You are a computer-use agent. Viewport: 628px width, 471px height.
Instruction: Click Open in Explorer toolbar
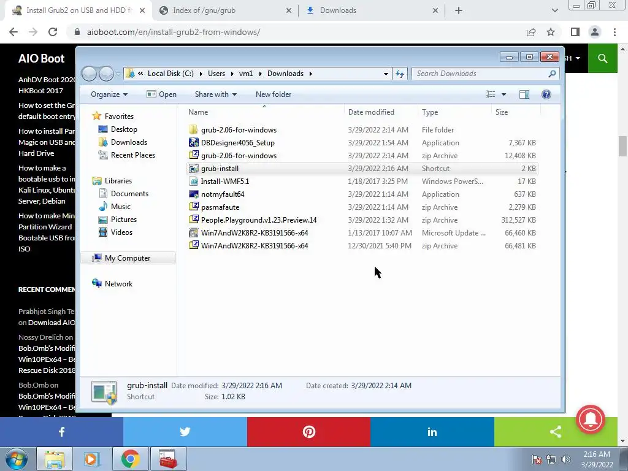click(x=161, y=94)
